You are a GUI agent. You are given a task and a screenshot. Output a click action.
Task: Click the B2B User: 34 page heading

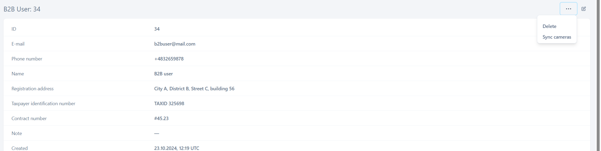coord(22,9)
